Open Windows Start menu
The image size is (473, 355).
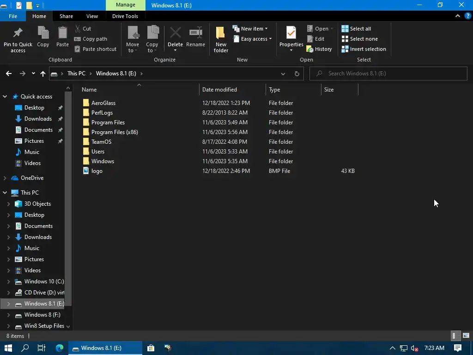point(8,348)
